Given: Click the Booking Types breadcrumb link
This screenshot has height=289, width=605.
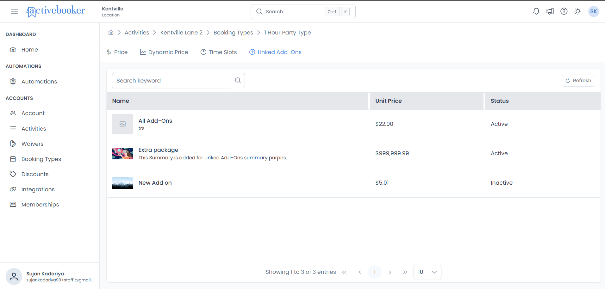Looking at the screenshot, I should [x=233, y=33].
